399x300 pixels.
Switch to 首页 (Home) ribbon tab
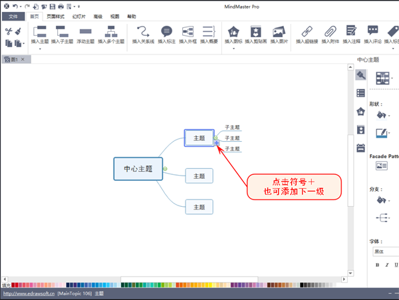coord(34,17)
